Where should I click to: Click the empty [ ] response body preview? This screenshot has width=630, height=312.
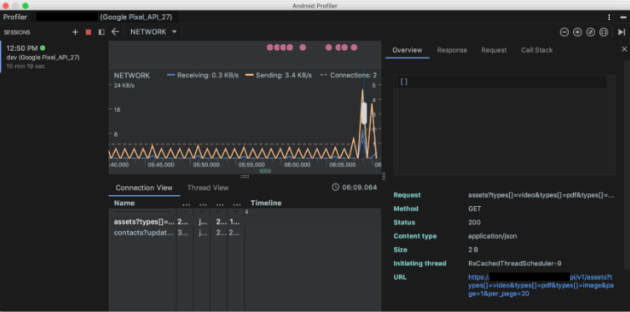coord(404,82)
